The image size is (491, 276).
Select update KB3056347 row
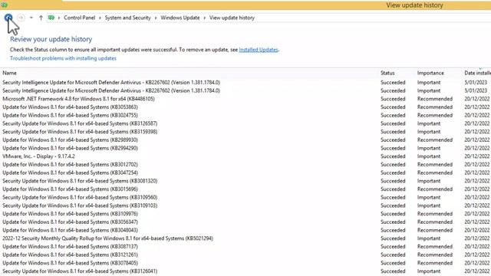(245, 222)
